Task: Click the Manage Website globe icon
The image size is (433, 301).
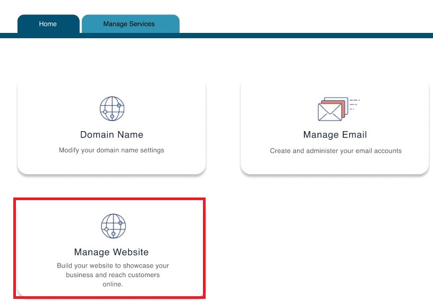Action: [113, 226]
